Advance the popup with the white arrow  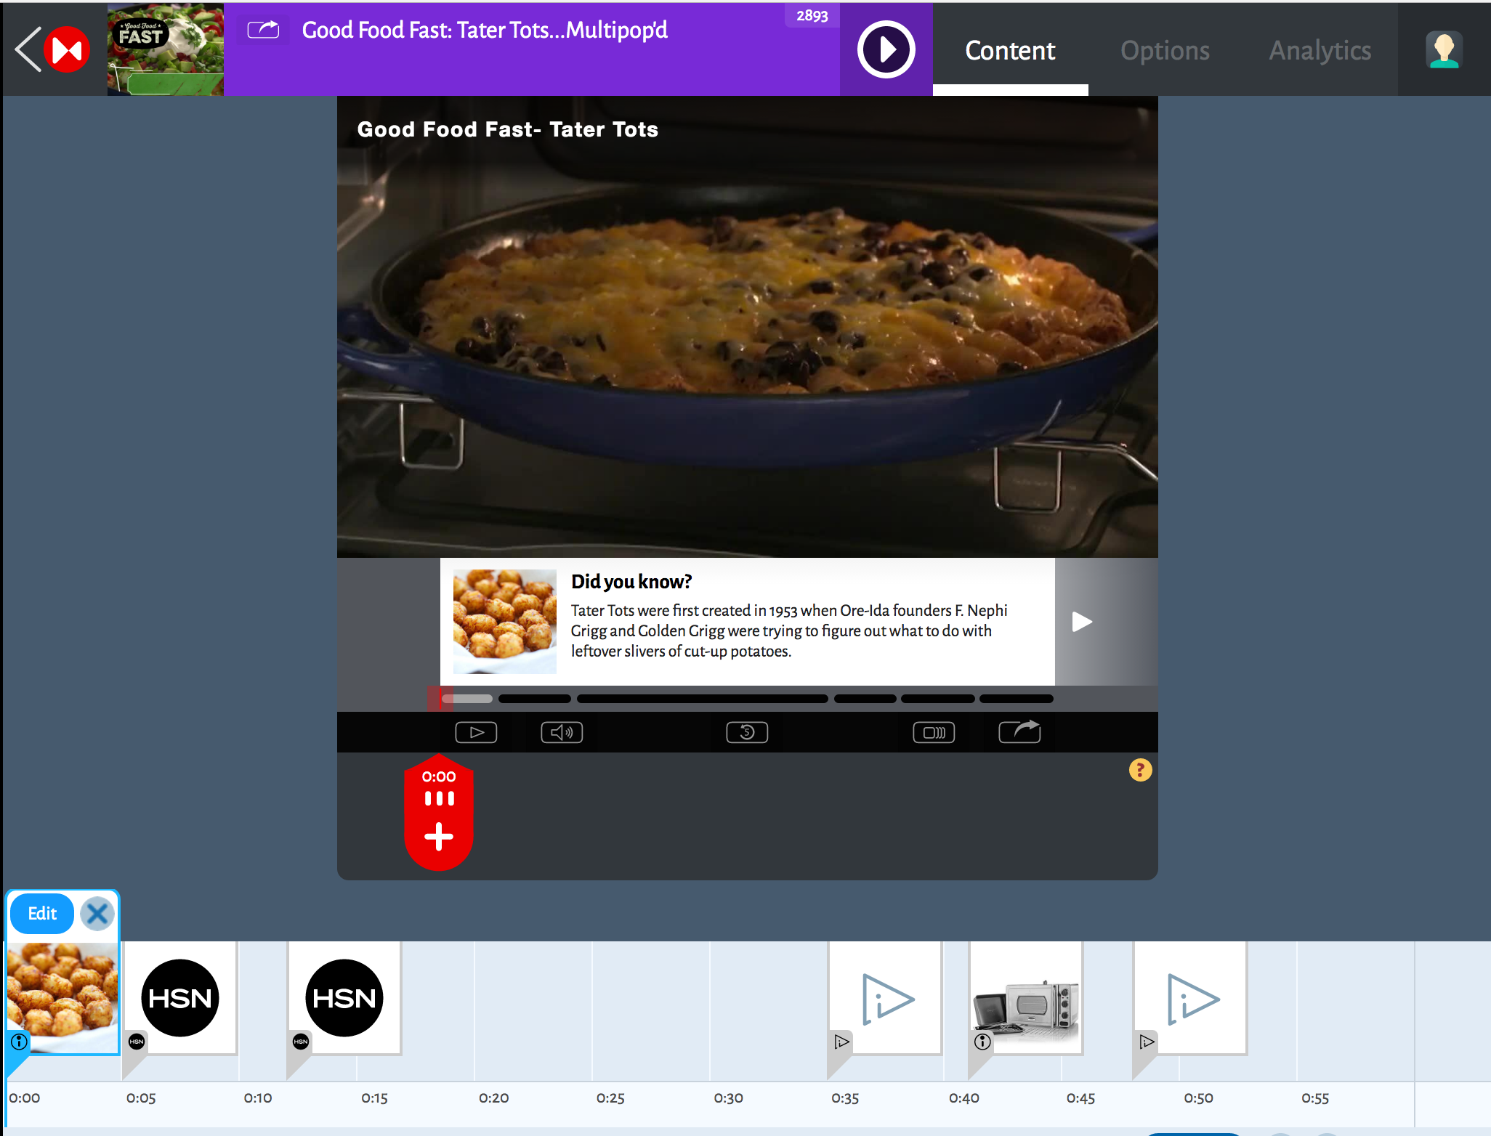(1082, 622)
